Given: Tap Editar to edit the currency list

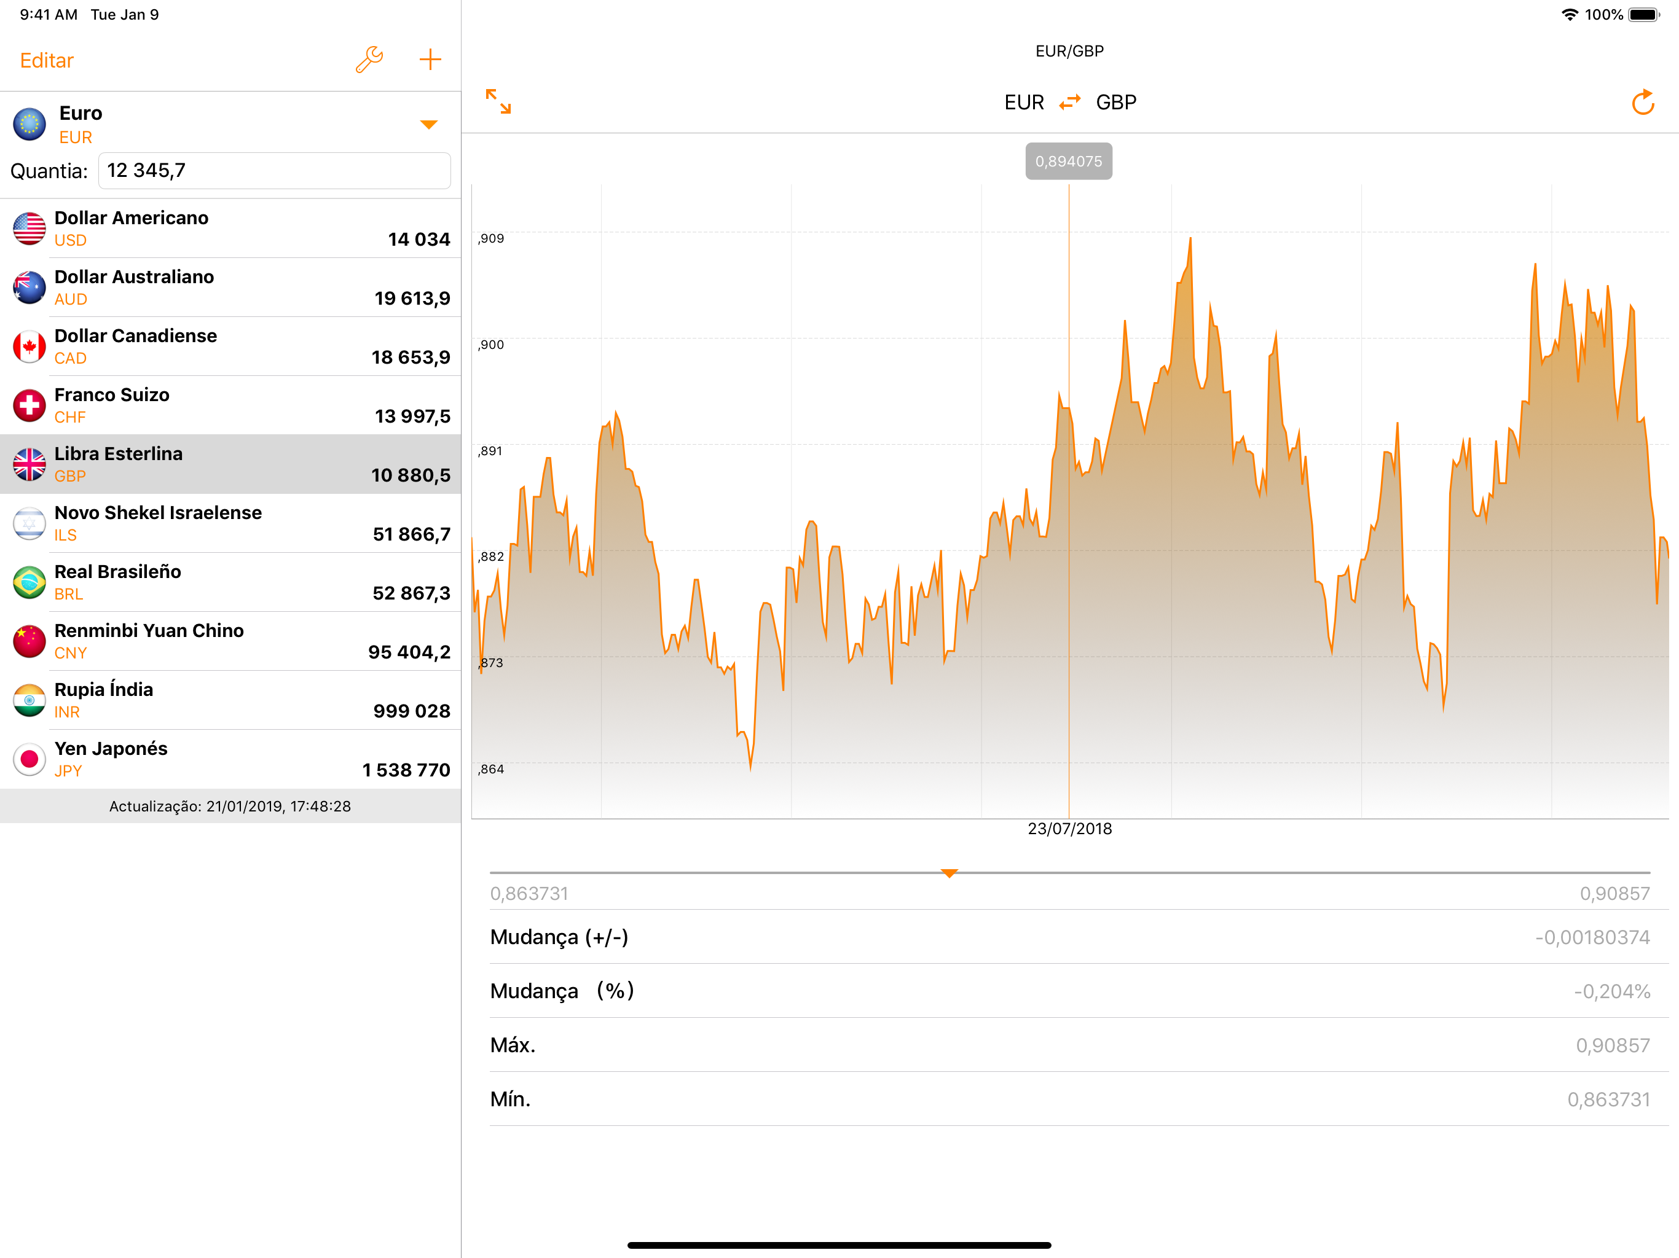Looking at the screenshot, I should pos(46,61).
